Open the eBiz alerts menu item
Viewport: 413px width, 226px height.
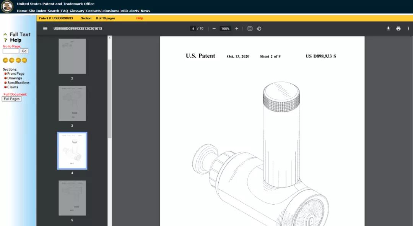tap(130, 11)
